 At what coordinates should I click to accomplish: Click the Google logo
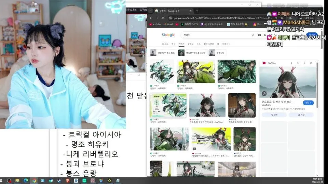click(x=168, y=35)
